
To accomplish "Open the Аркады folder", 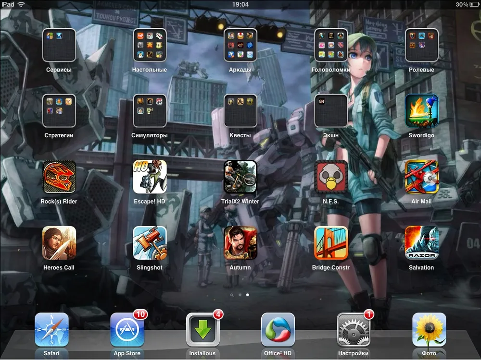I will 240,45.
